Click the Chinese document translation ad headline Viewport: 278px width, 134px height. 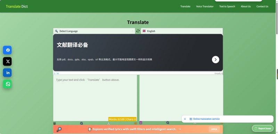click(72, 45)
